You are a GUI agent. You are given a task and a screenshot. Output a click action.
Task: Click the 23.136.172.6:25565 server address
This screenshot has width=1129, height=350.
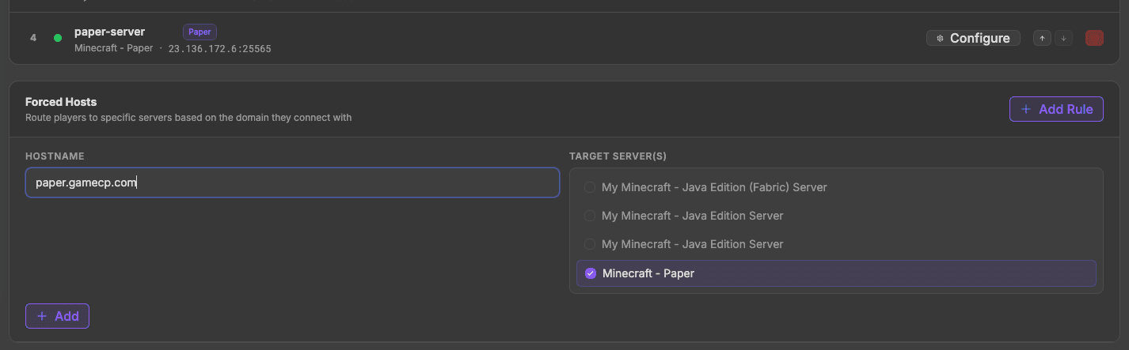point(219,49)
